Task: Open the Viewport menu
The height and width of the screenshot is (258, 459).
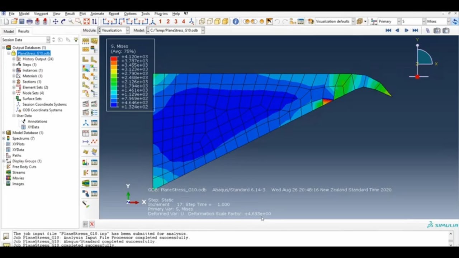Action: click(x=41, y=14)
